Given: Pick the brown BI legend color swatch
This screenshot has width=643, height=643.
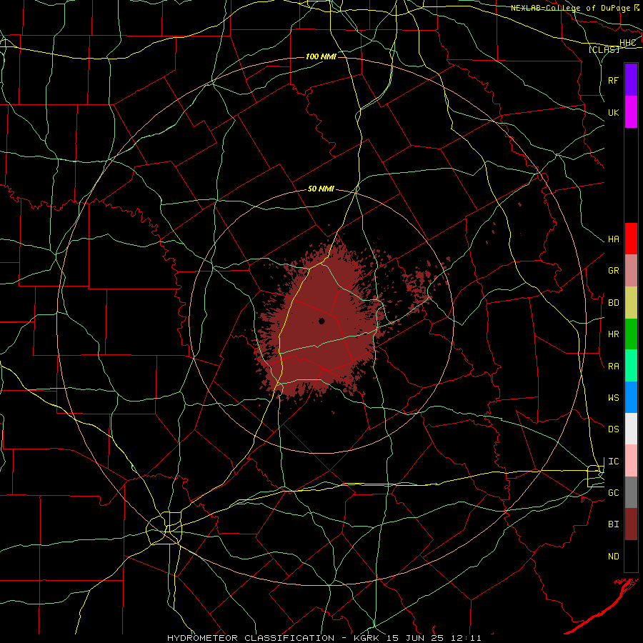Looking at the screenshot, I should pyautogui.click(x=631, y=524).
